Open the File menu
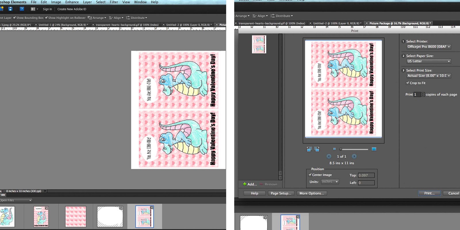This screenshot has width=460, height=230. pos(34,2)
